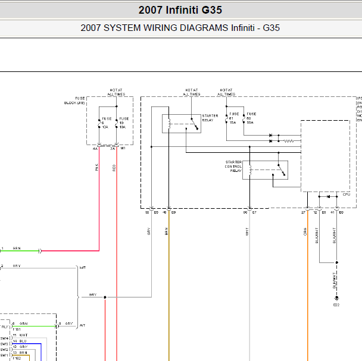The width and height of the screenshot is (362, 361).
Task: Click the Fuse 9 10A symbol
Action: tap(99, 124)
